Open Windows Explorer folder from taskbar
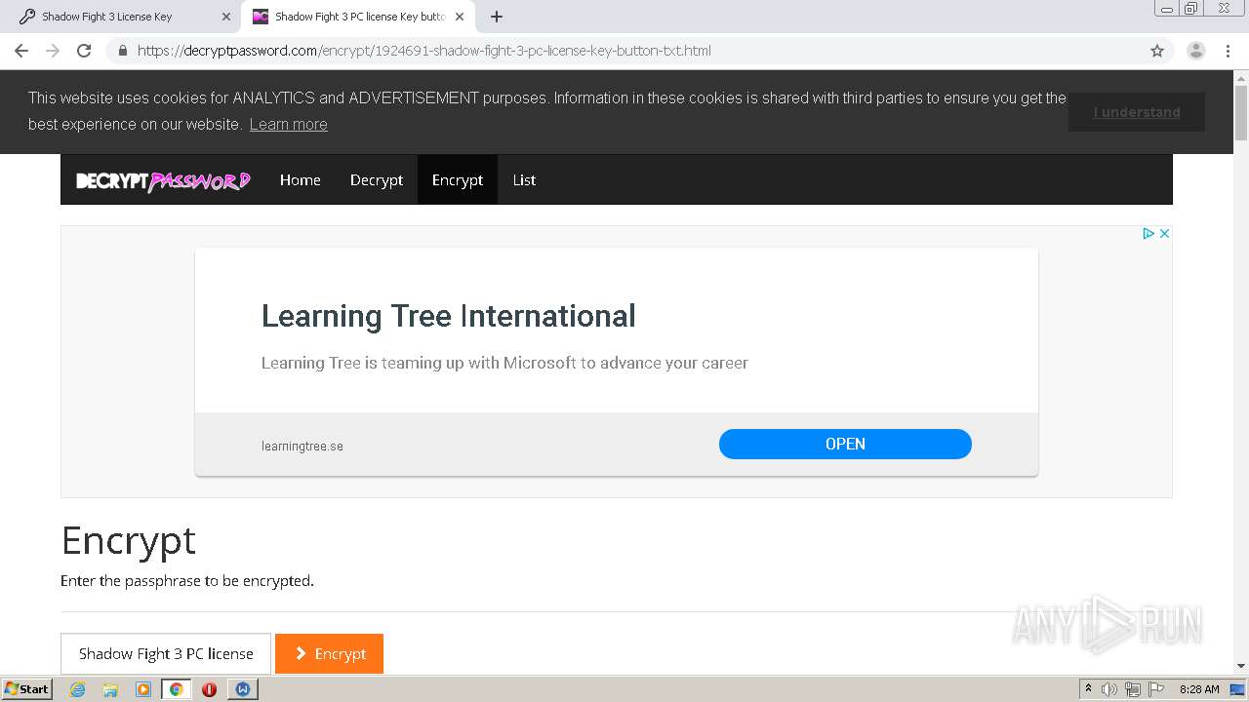The height and width of the screenshot is (702, 1249). point(110,689)
